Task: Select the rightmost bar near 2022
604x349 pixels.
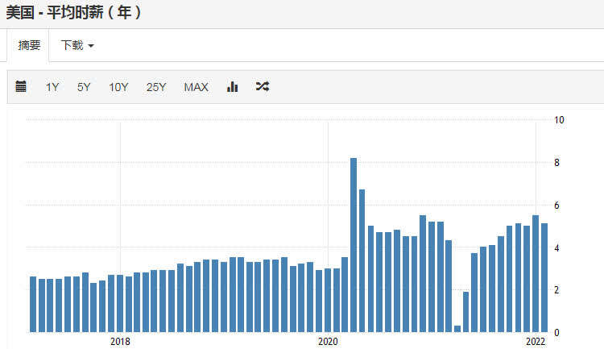Action: pos(544,277)
